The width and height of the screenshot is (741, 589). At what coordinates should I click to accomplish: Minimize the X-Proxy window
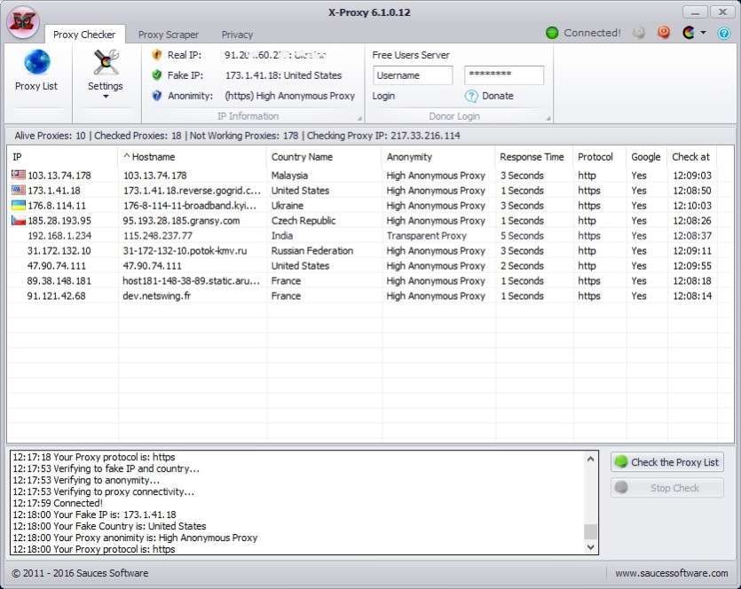click(x=695, y=12)
